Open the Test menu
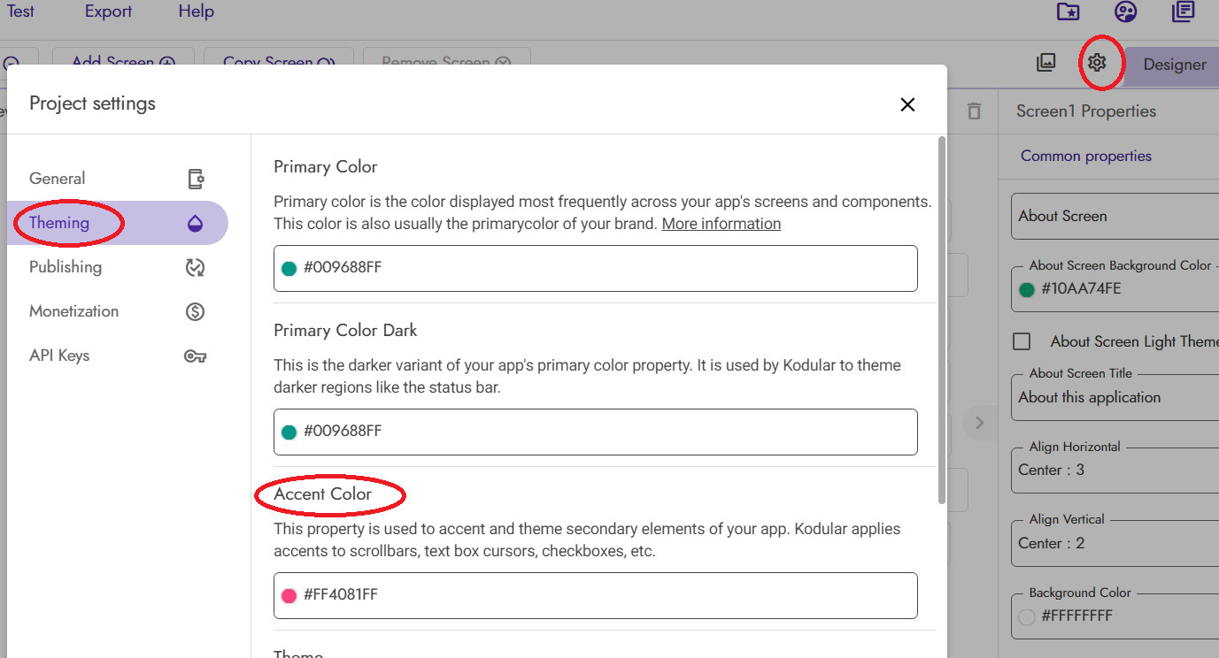 [20, 11]
